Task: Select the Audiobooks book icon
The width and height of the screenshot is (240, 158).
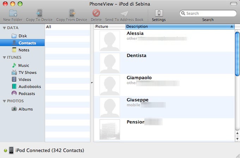Action: click(x=14, y=86)
